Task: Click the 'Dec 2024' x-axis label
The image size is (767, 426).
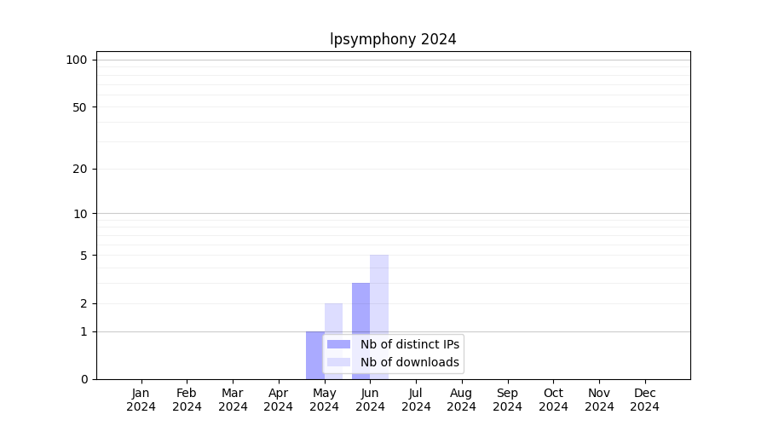Action: coord(644,400)
